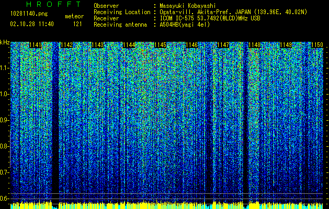Click time marker 1148
This screenshot has height=209, width=329.
point(254,45)
